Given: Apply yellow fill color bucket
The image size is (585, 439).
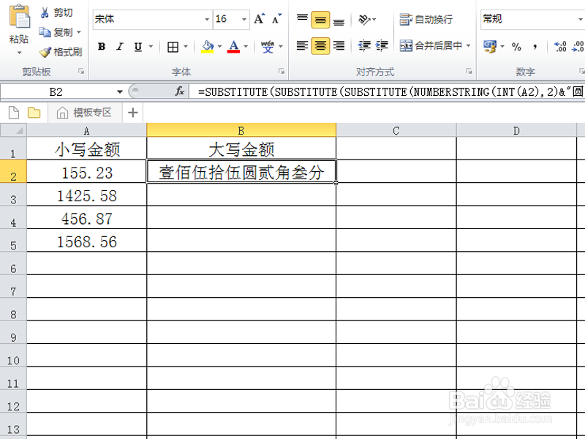Looking at the screenshot, I should (x=208, y=47).
